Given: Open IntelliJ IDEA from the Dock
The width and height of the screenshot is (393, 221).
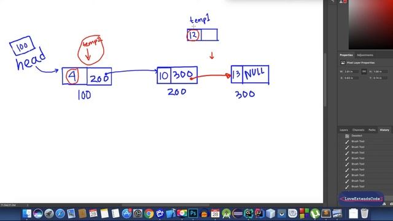Looking at the screenshot, I should pyautogui.click(x=259, y=214).
